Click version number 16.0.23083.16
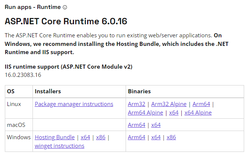249x156 pixels. (x=23, y=75)
